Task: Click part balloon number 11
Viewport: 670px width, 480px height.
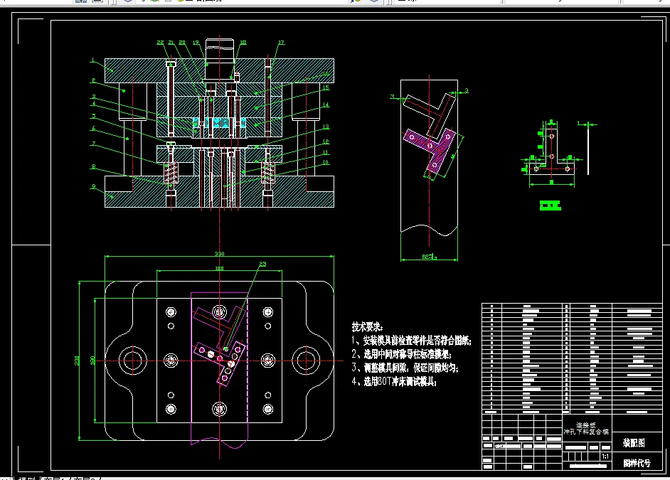Action: [326, 152]
